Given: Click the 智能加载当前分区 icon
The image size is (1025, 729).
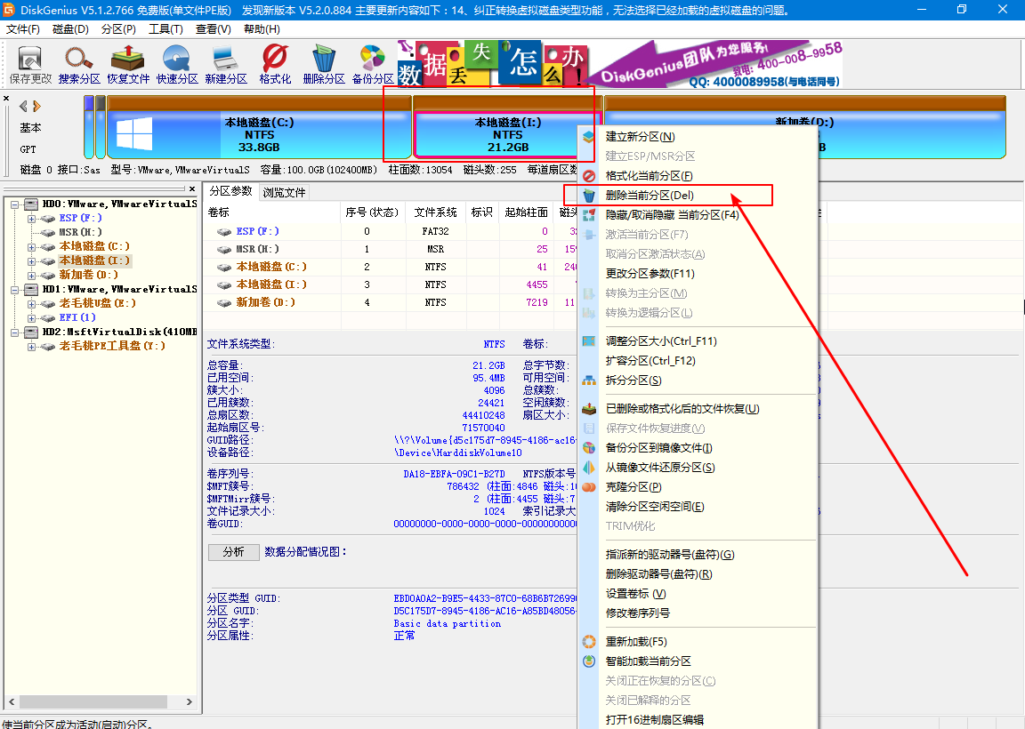Looking at the screenshot, I should (x=589, y=661).
